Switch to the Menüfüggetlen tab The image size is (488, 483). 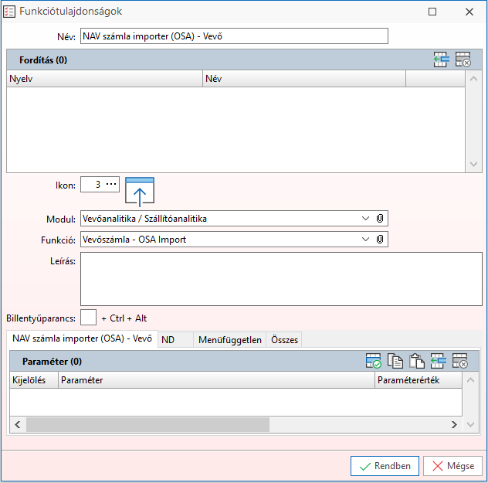pos(229,339)
